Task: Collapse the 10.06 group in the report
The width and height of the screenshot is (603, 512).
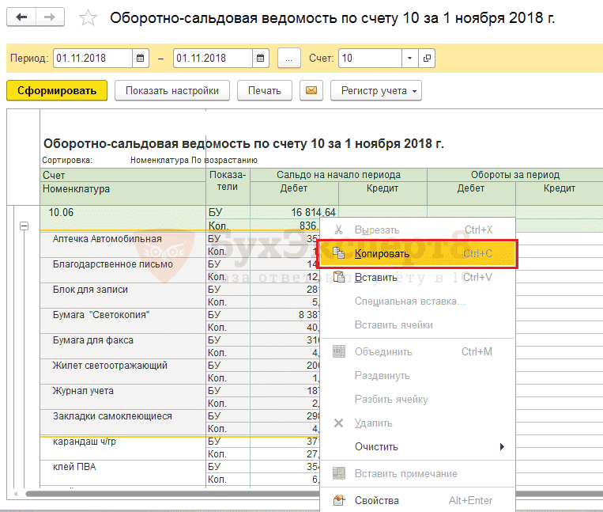Action: tap(24, 226)
